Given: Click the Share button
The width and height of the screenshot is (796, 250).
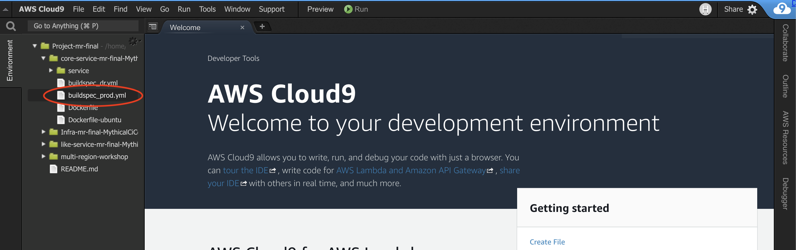Looking at the screenshot, I should pyautogui.click(x=733, y=9).
